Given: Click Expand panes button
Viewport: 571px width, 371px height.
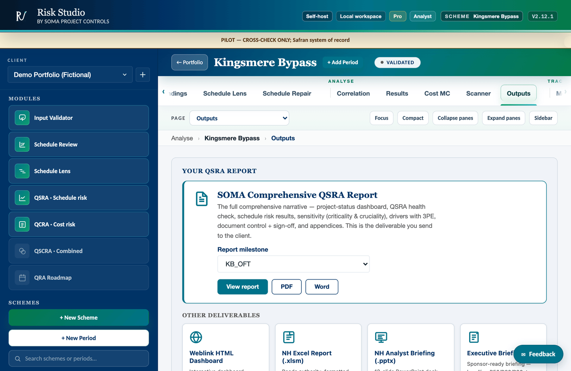Looking at the screenshot, I should pos(504,118).
